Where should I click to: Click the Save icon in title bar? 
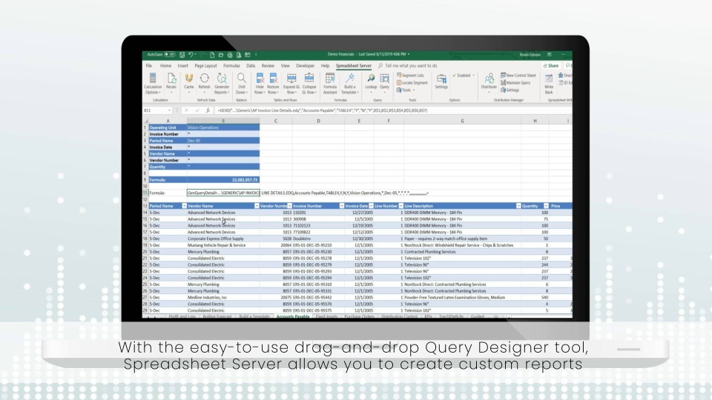coord(182,54)
